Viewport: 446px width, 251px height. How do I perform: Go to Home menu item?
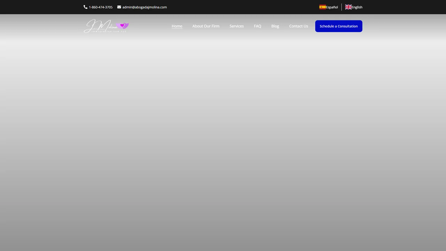point(177,26)
